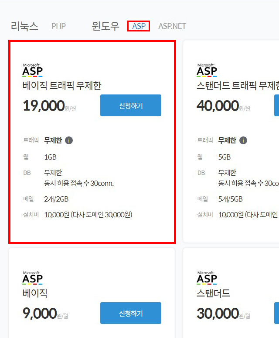Click ASP logo in the 9,000원 베이직 card
Screen dimensions: 279x338
coord(33,278)
